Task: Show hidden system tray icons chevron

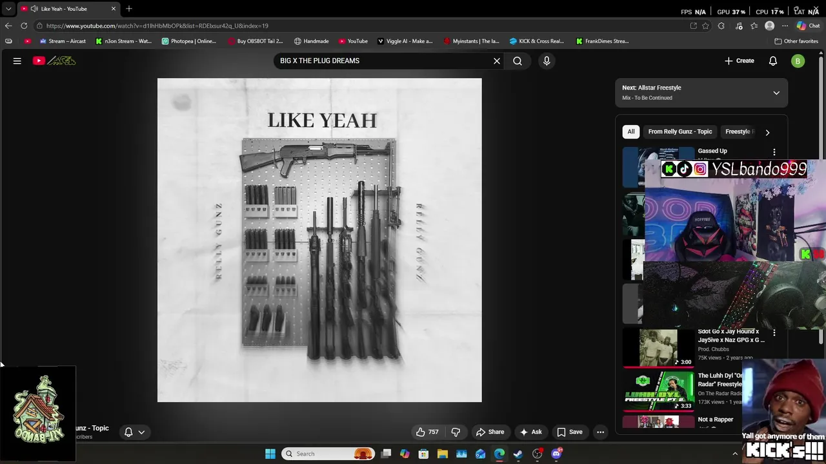Action: tap(734, 454)
